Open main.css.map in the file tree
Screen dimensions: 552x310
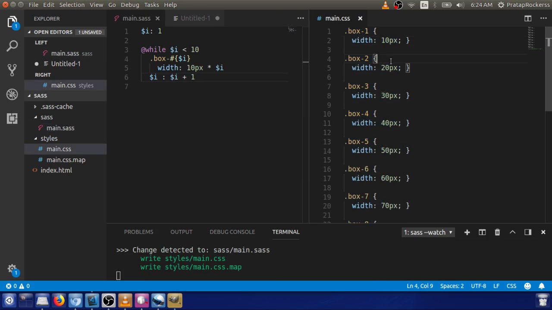(x=66, y=160)
